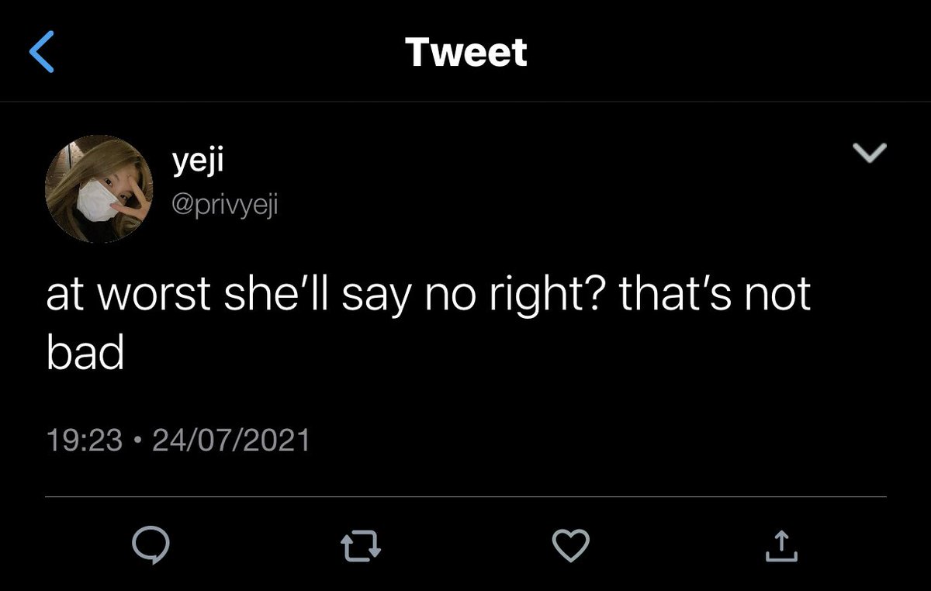The image size is (931, 591).
Task: Click the word 'bad' in tweet
Action: click(x=85, y=354)
